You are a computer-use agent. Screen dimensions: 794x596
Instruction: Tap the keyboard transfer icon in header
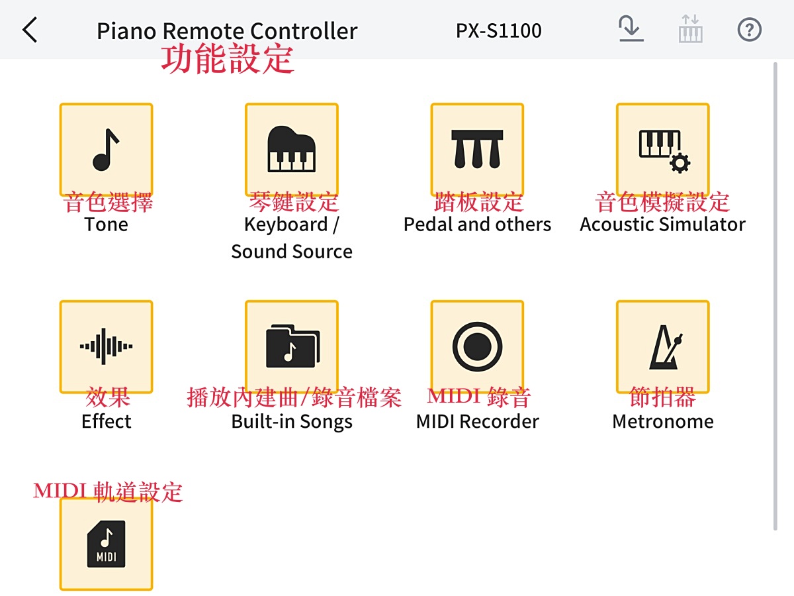pyautogui.click(x=690, y=30)
